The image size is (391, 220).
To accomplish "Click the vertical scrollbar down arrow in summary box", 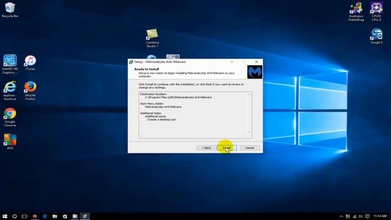I will tap(249, 132).
